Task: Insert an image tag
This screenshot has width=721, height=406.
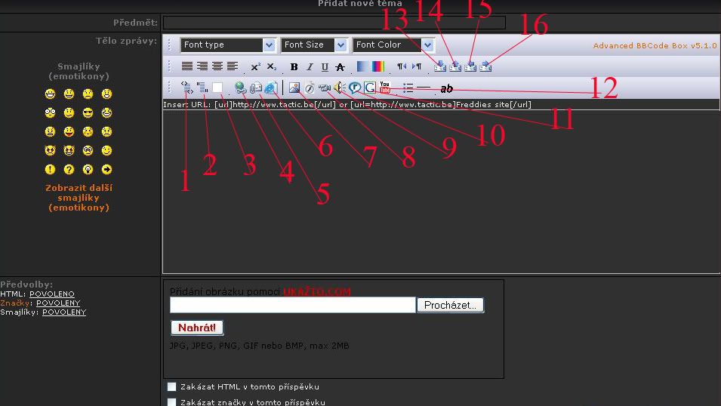Action: (x=294, y=88)
